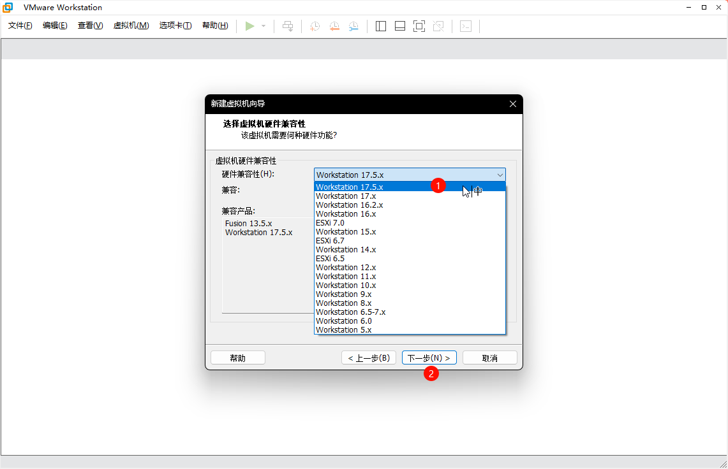Select ESXi 6.7 option
728x469 pixels.
point(410,241)
